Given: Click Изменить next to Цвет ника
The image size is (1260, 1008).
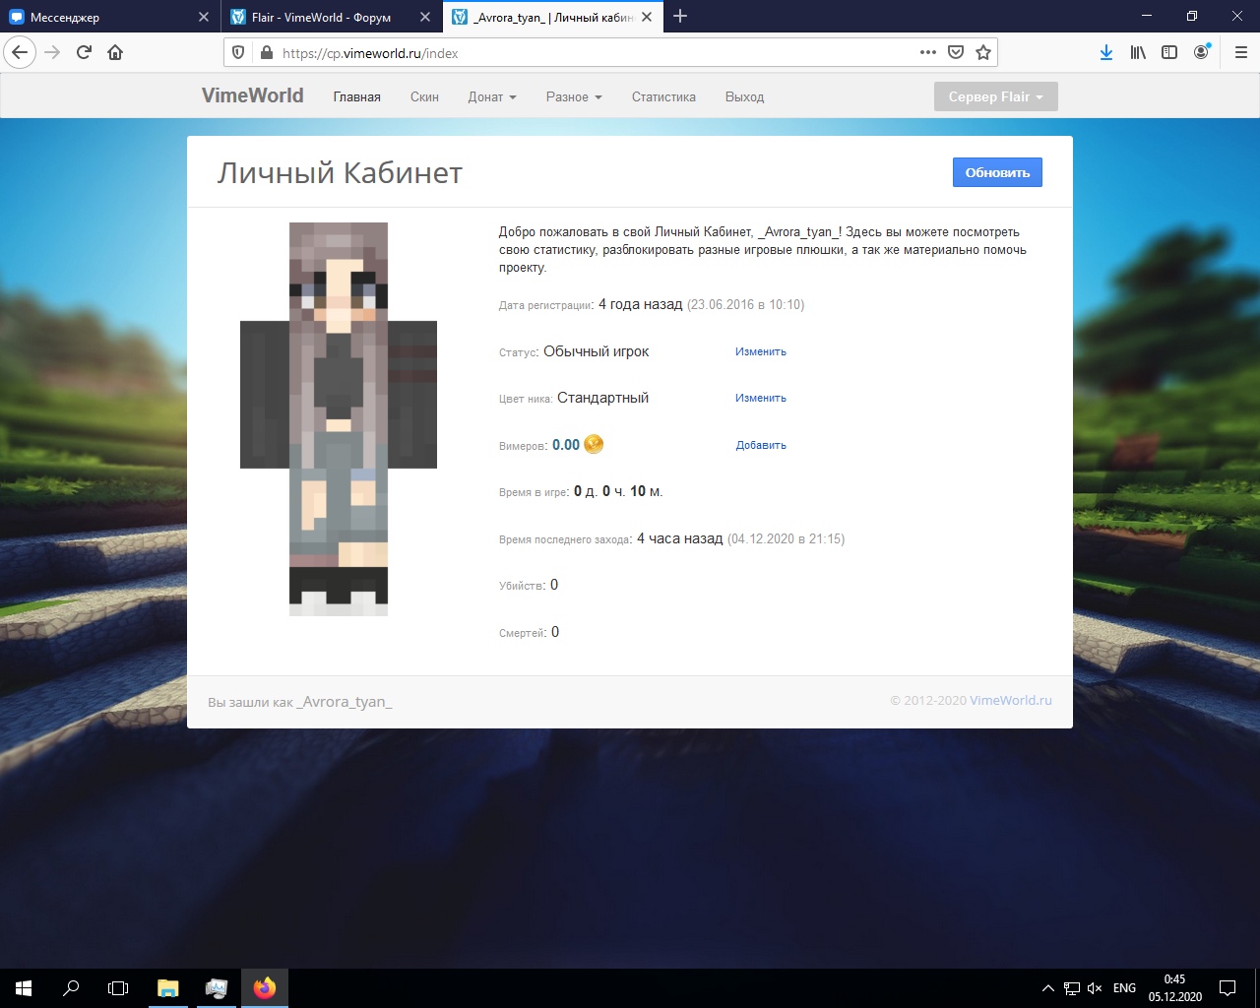Looking at the screenshot, I should 761,398.
